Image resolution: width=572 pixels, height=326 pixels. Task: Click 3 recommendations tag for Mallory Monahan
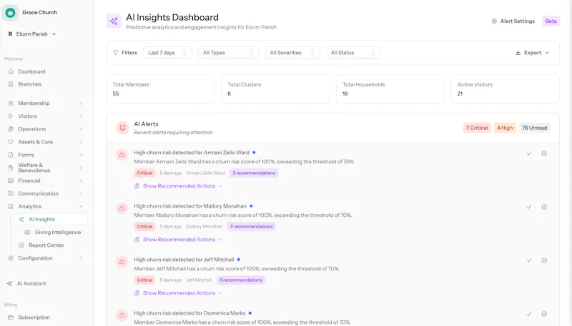252,226
